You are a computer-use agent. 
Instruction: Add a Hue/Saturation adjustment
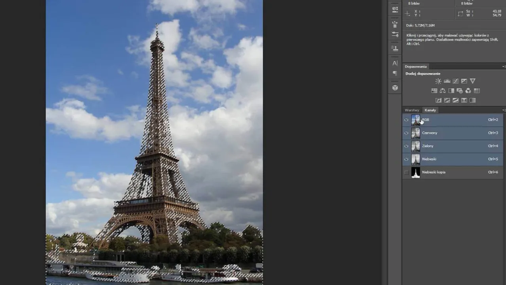(x=434, y=90)
